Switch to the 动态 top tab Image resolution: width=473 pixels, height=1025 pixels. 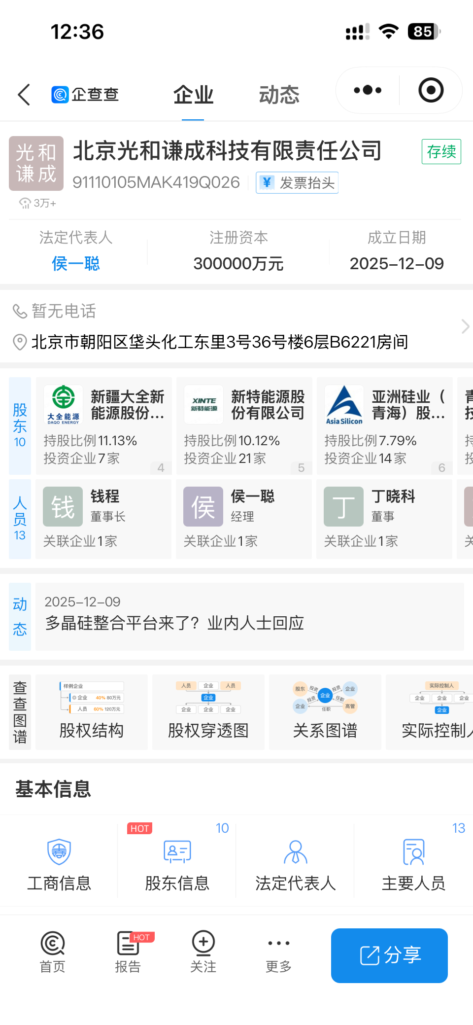click(279, 95)
